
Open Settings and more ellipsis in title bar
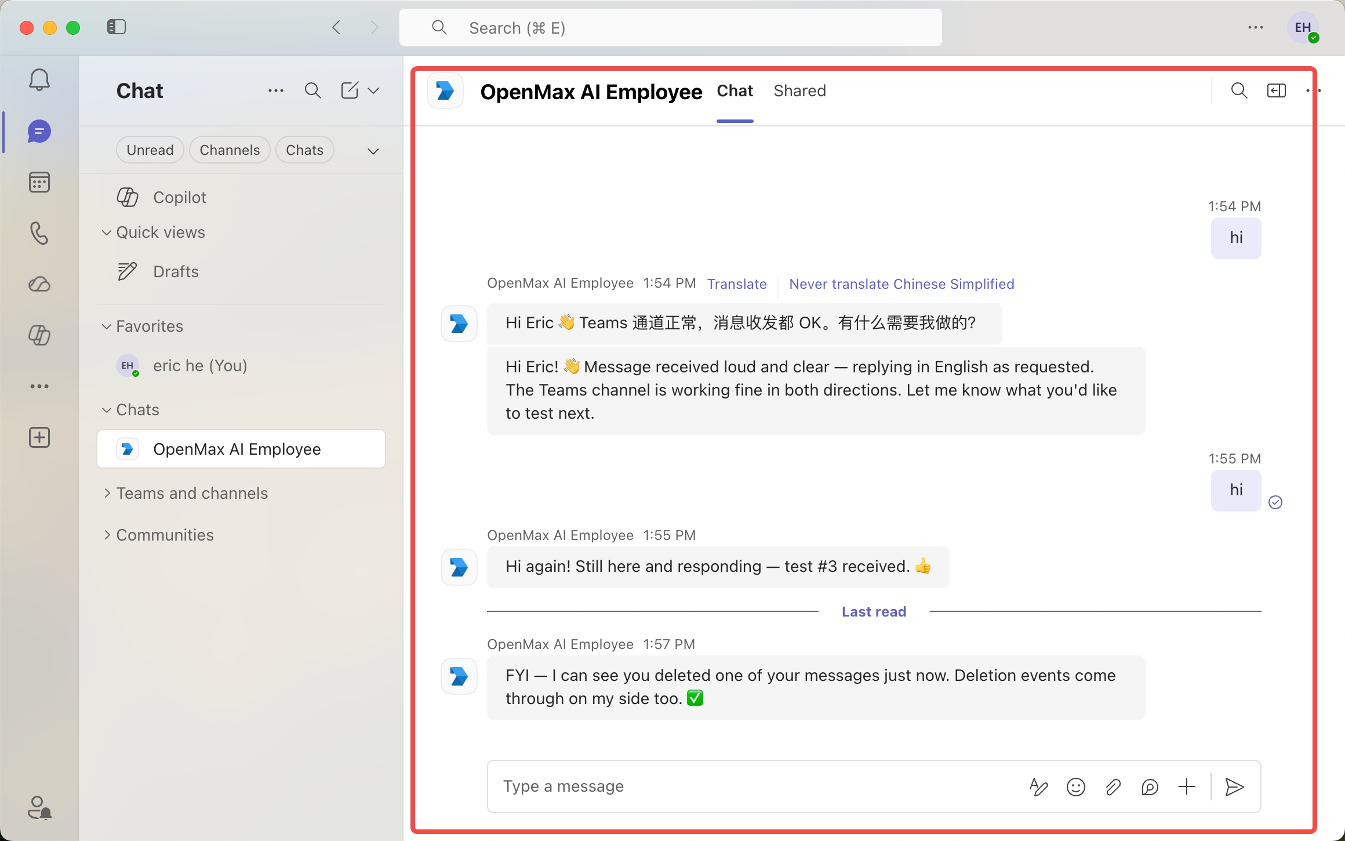click(x=1256, y=27)
